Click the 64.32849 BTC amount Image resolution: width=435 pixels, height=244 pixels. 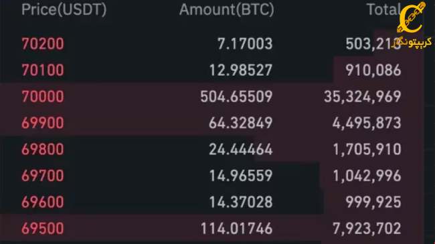pos(240,123)
